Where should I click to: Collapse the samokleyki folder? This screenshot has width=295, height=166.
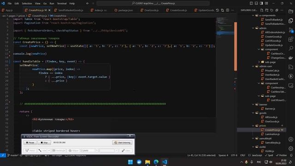253,138
